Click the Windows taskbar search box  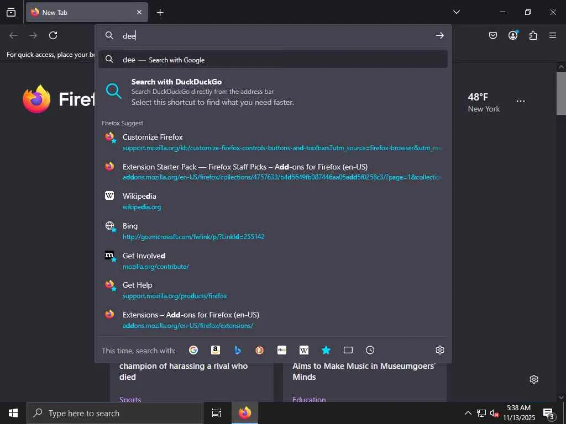point(115,413)
